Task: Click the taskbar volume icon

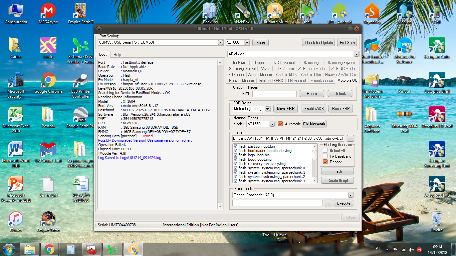Action: (411, 249)
